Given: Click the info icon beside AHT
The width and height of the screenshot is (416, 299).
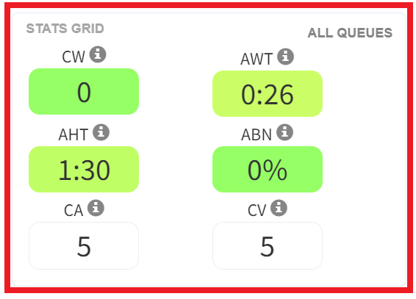Looking at the screenshot, I should click(101, 132).
